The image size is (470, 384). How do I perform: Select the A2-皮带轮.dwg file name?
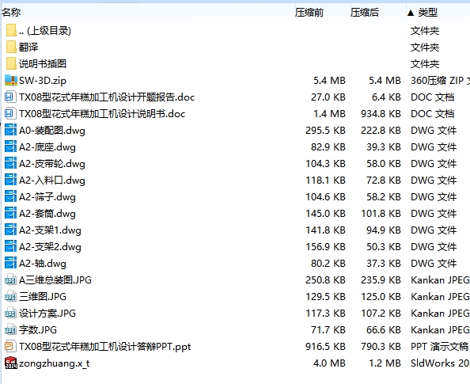(52, 164)
